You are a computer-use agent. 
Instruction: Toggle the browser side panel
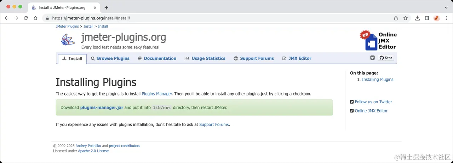click(427, 18)
